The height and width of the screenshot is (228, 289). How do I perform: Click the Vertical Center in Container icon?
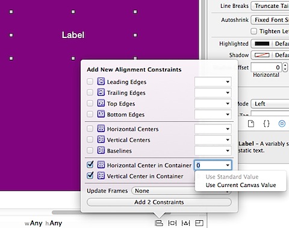tap(101, 176)
